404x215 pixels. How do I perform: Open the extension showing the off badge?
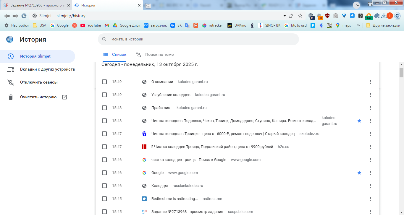click(x=320, y=16)
